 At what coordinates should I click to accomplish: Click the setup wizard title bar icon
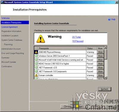click(2, 2)
